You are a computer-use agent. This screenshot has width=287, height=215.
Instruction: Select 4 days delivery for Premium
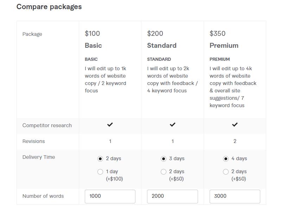click(x=226, y=158)
